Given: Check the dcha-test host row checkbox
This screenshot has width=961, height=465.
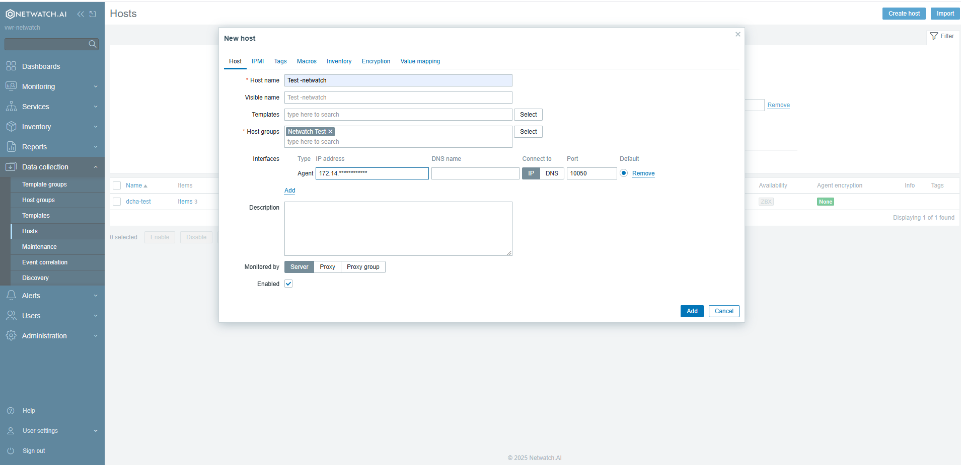Looking at the screenshot, I should click(117, 202).
